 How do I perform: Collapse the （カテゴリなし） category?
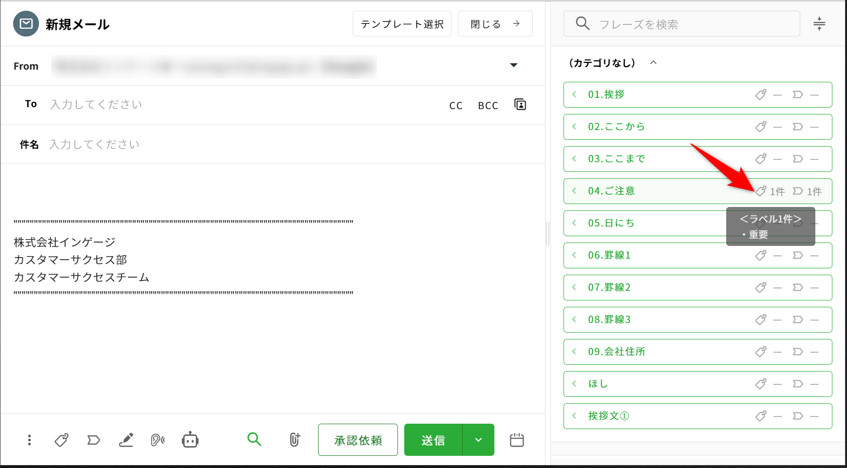[654, 63]
